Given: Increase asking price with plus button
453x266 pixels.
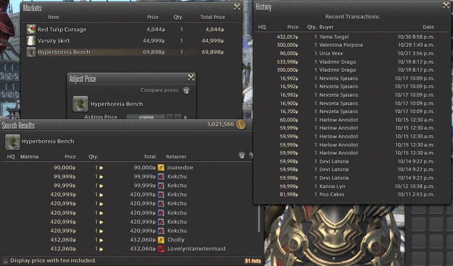Looking at the screenshot, I should (x=169, y=116).
